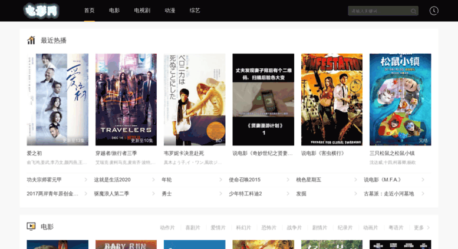Filter movies by 剧情片
This screenshot has width=458, height=249.
[319, 228]
